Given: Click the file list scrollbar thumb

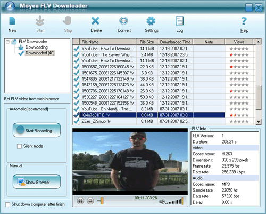Looking at the screenshot, I should (259, 98).
